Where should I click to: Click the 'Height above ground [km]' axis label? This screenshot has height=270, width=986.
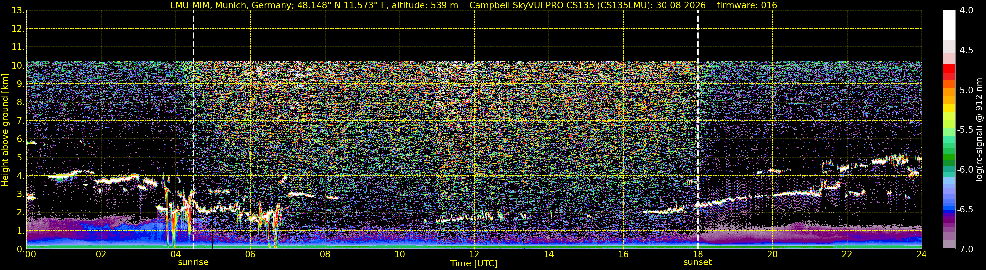[x=5, y=130]
